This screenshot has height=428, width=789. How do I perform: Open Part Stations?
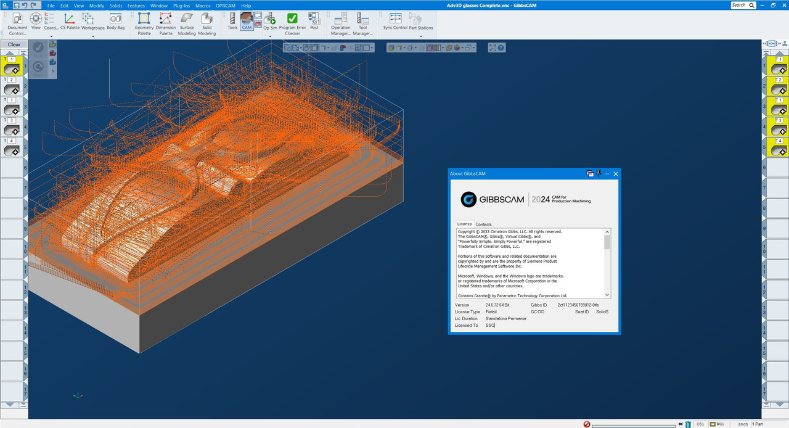tap(421, 22)
